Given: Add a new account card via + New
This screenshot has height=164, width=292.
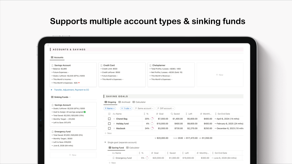Looking at the screenshot, I should click(220, 75).
